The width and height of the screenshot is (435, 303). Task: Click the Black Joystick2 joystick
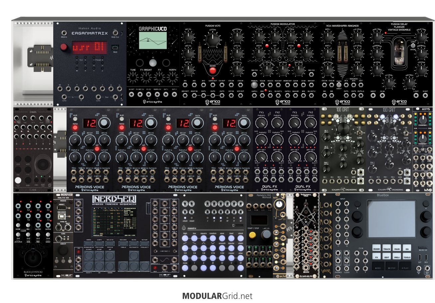(x=33, y=258)
